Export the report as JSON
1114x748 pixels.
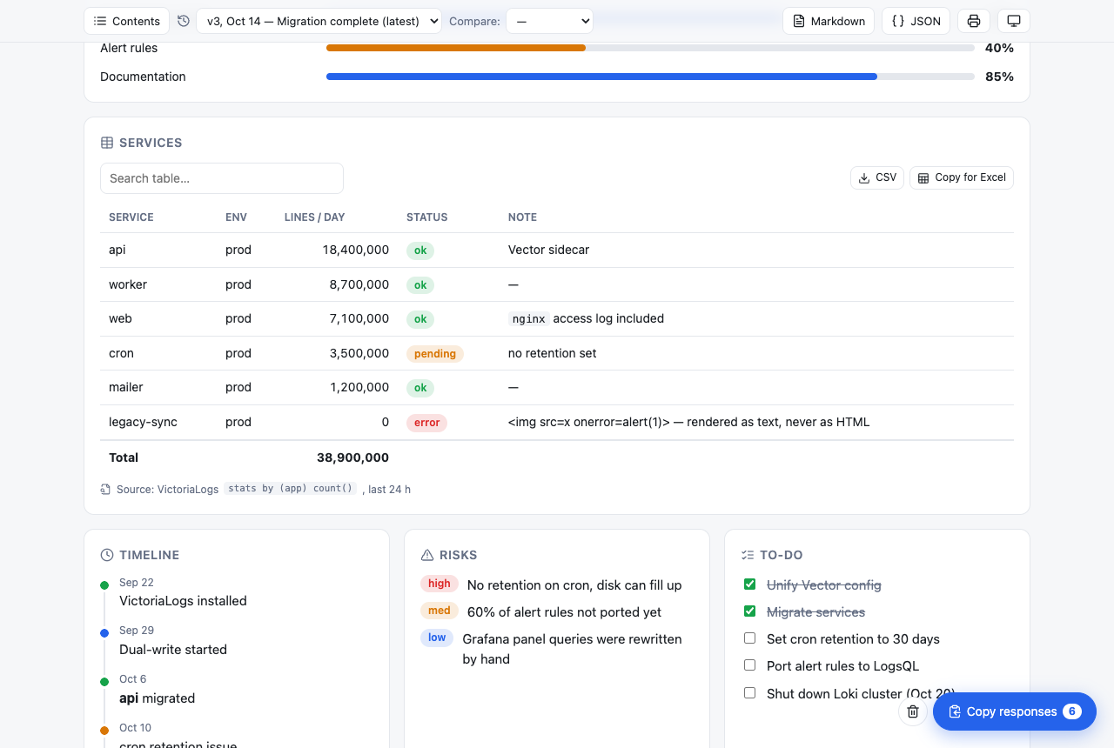pos(916,21)
